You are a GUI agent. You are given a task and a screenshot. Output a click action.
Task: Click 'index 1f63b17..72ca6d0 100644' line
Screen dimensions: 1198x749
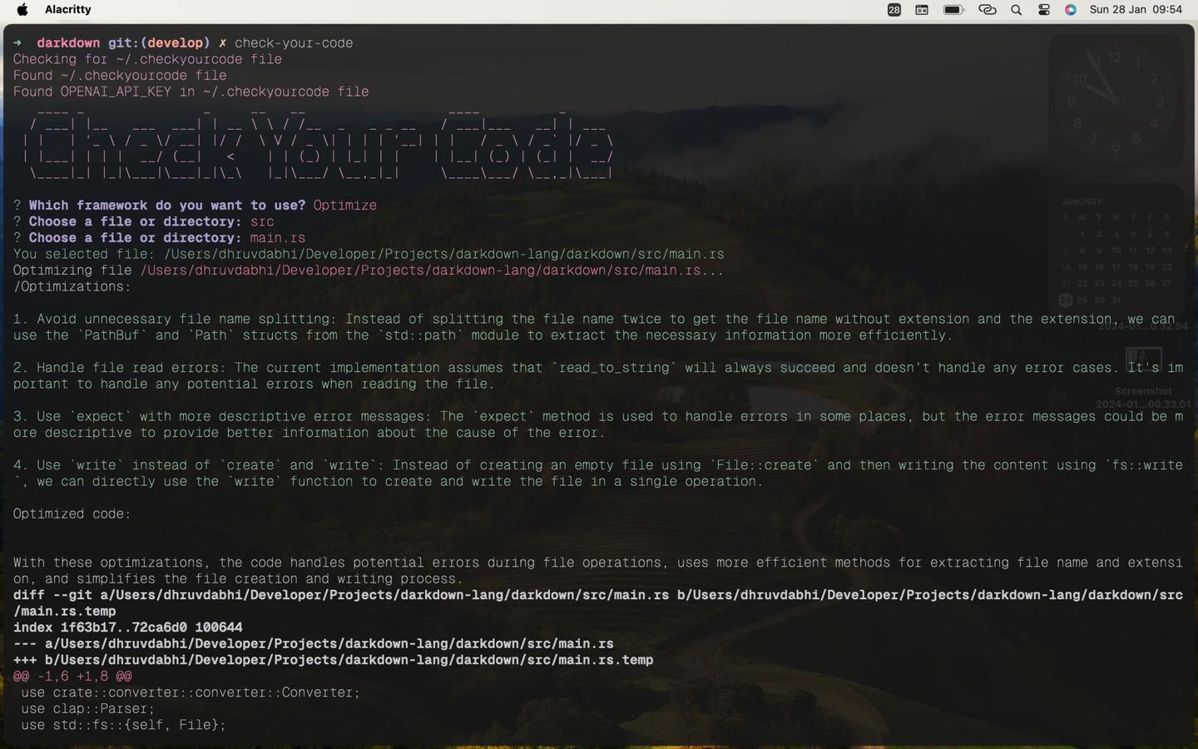coord(128,627)
